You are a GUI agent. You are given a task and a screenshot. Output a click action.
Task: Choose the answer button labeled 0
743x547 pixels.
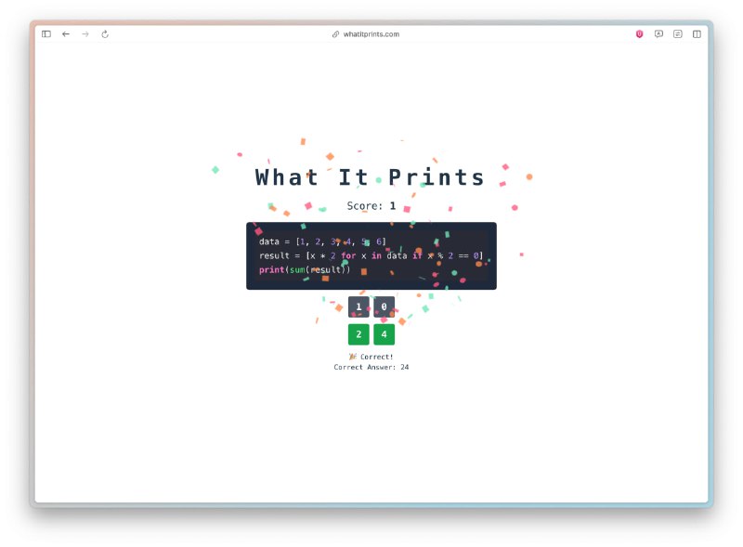(x=384, y=306)
